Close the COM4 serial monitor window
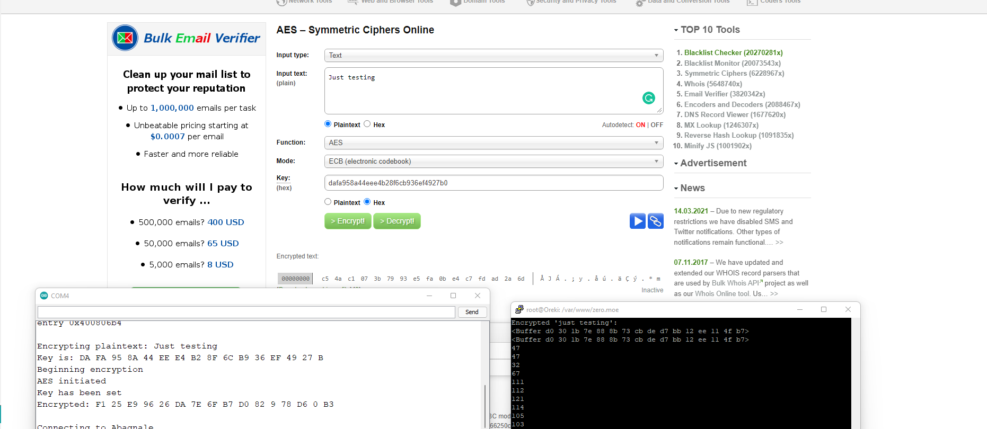 tap(478, 296)
